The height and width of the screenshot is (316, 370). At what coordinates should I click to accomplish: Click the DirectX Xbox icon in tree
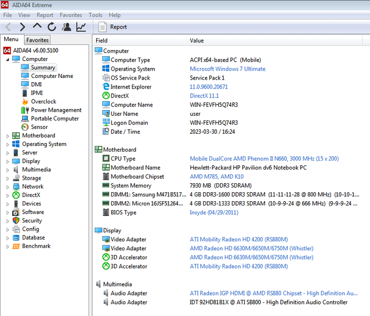[16, 195]
